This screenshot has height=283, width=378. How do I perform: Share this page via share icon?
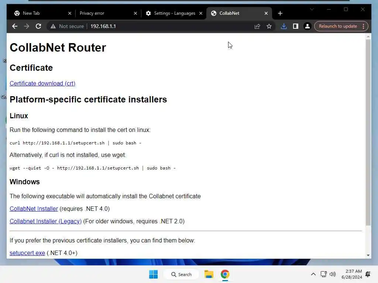coord(257,26)
